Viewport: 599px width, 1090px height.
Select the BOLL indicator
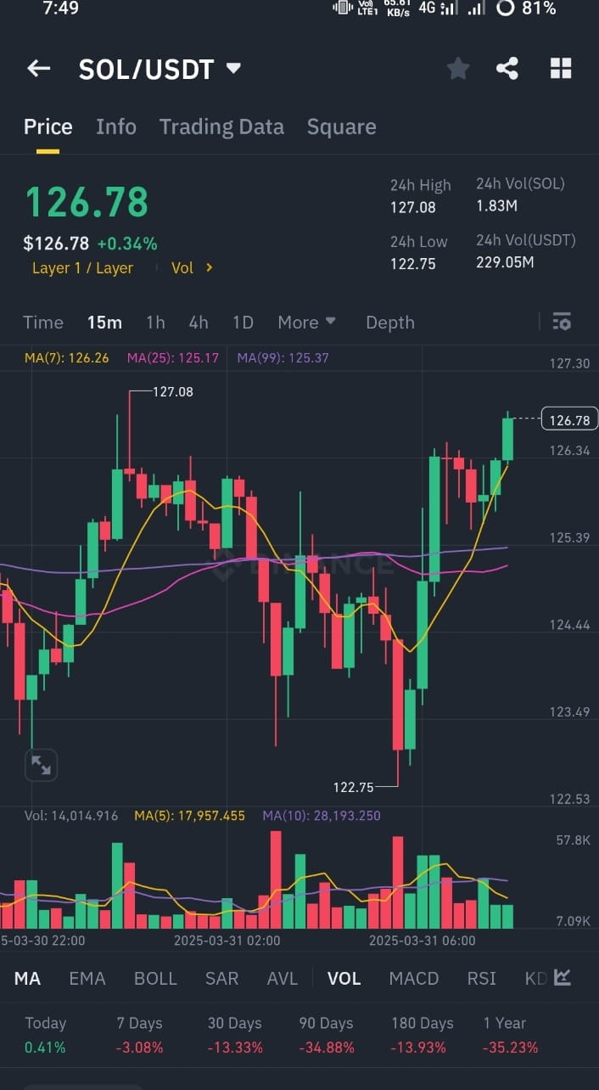[x=155, y=978]
